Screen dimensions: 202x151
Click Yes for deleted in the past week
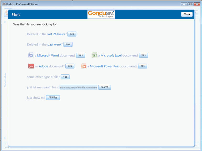click(68, 44)
